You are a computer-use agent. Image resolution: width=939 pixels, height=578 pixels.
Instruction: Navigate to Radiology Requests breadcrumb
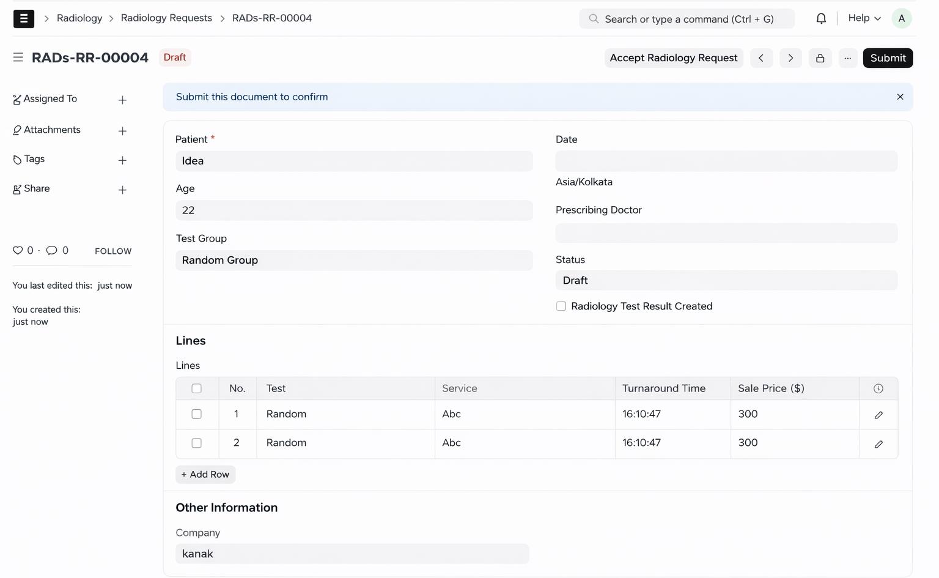click(x=166, y=18)
